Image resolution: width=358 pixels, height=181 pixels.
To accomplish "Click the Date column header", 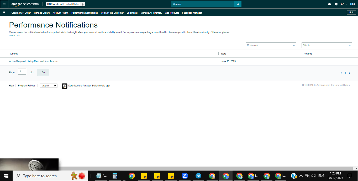I will pyautogui.click(x=224, y=54).
